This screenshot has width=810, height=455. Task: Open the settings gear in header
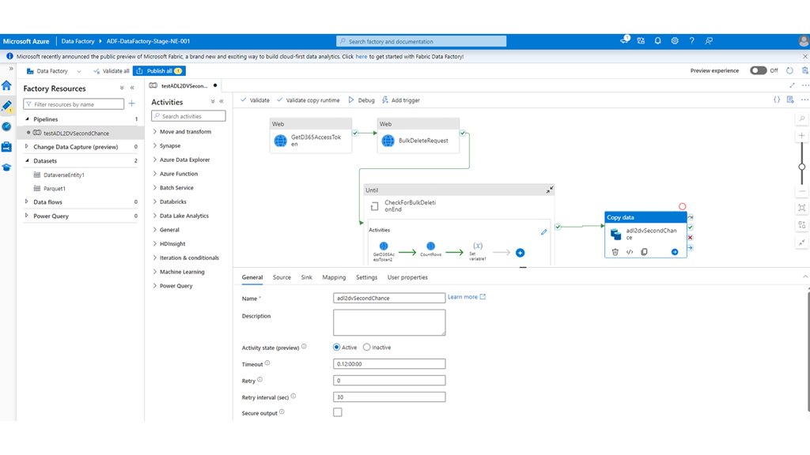675,41
